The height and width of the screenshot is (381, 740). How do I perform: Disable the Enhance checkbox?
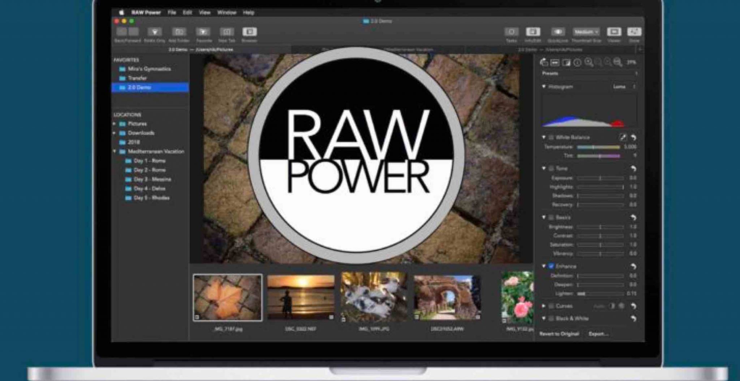[x=551, y=266]
